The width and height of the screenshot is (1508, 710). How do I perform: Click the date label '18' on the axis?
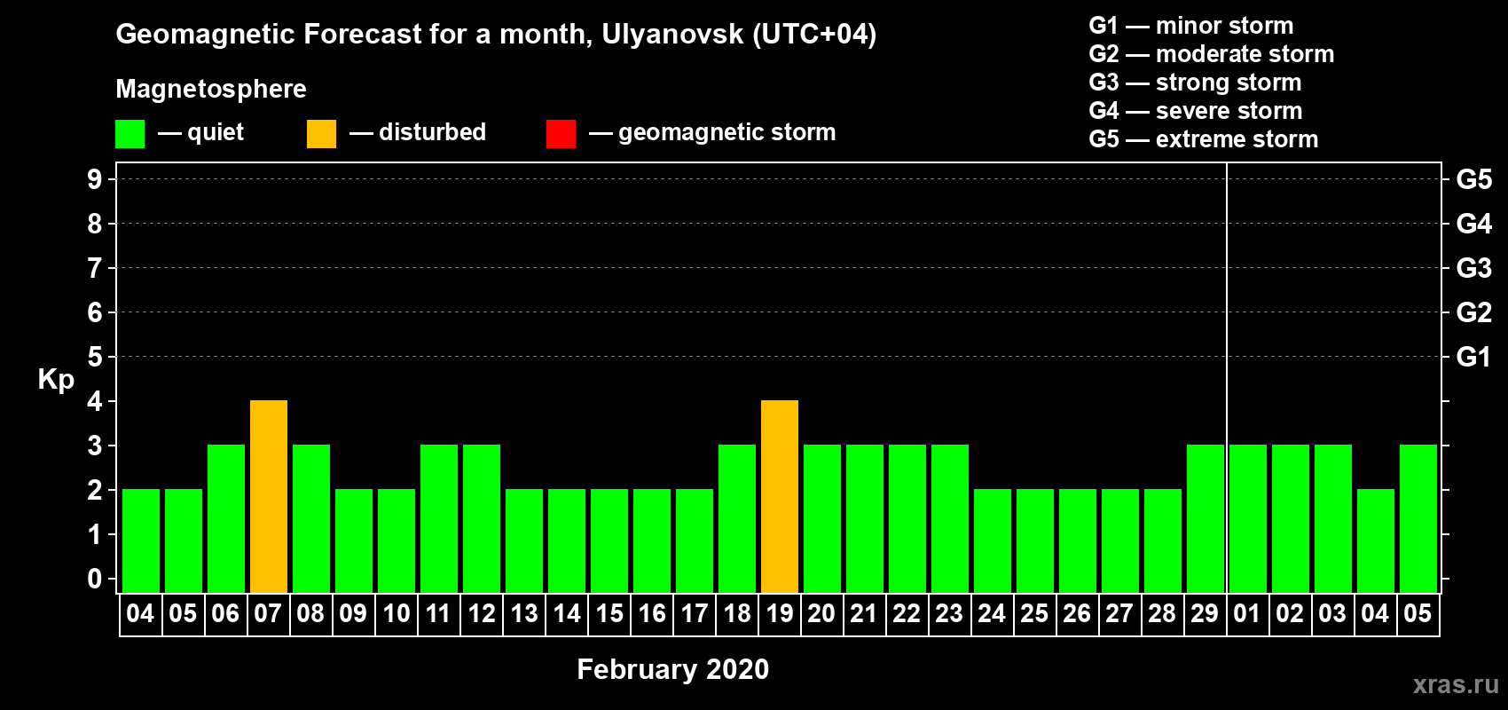click(737, 614)
